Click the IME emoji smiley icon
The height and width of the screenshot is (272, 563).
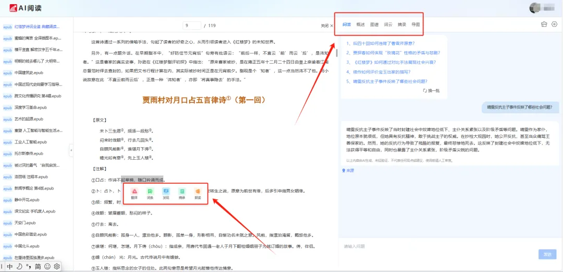click(47, 267)
